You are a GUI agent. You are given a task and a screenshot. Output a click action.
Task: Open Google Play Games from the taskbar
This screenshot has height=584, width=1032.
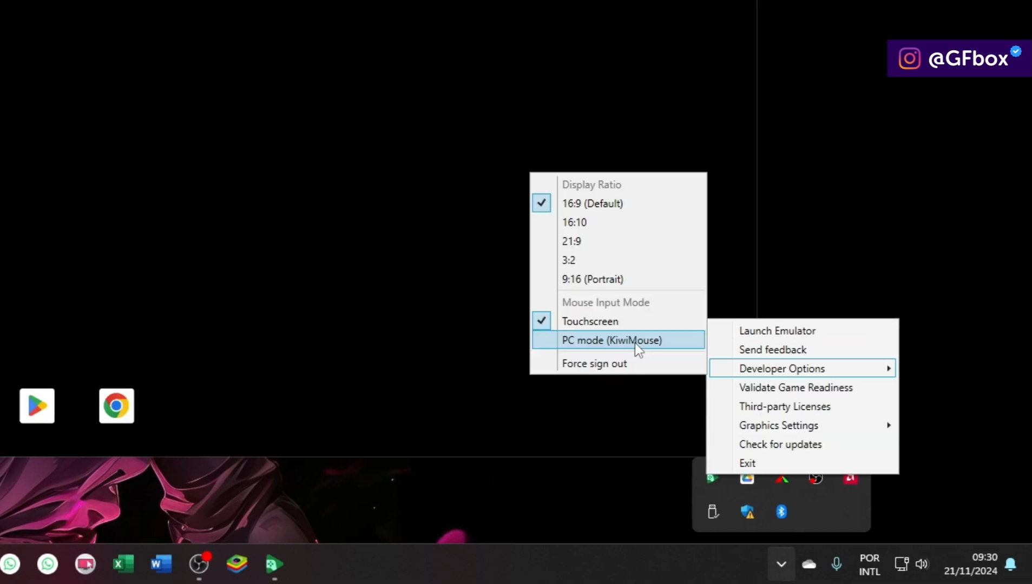pos(274,564)
